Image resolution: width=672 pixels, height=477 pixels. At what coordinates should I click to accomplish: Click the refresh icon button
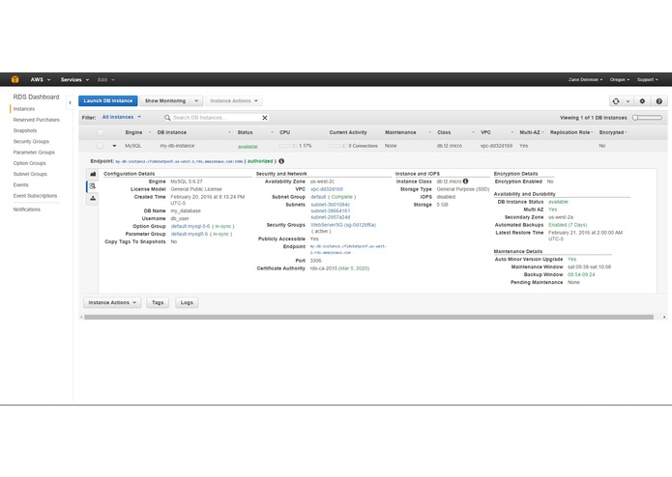point(616,101)
